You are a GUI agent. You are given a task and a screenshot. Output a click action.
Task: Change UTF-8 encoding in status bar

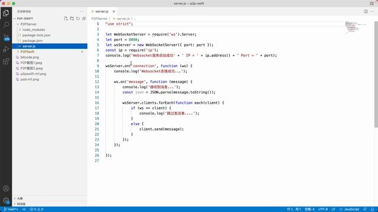pos(323,210)
